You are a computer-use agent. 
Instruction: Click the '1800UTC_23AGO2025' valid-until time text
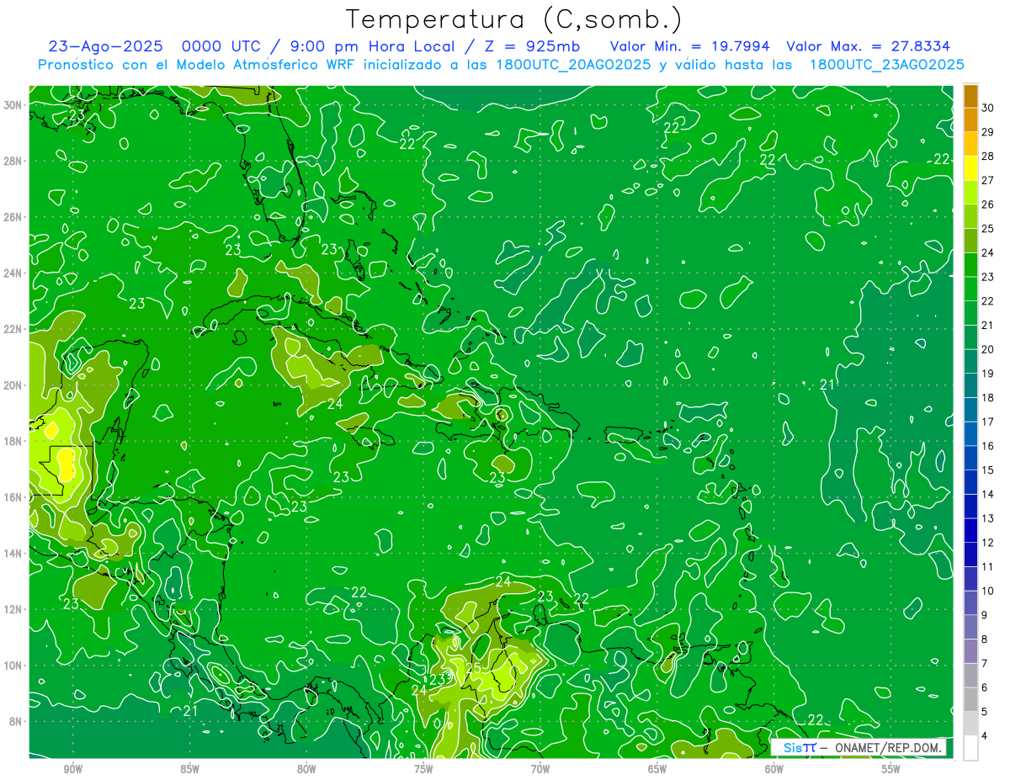(886, 65)
